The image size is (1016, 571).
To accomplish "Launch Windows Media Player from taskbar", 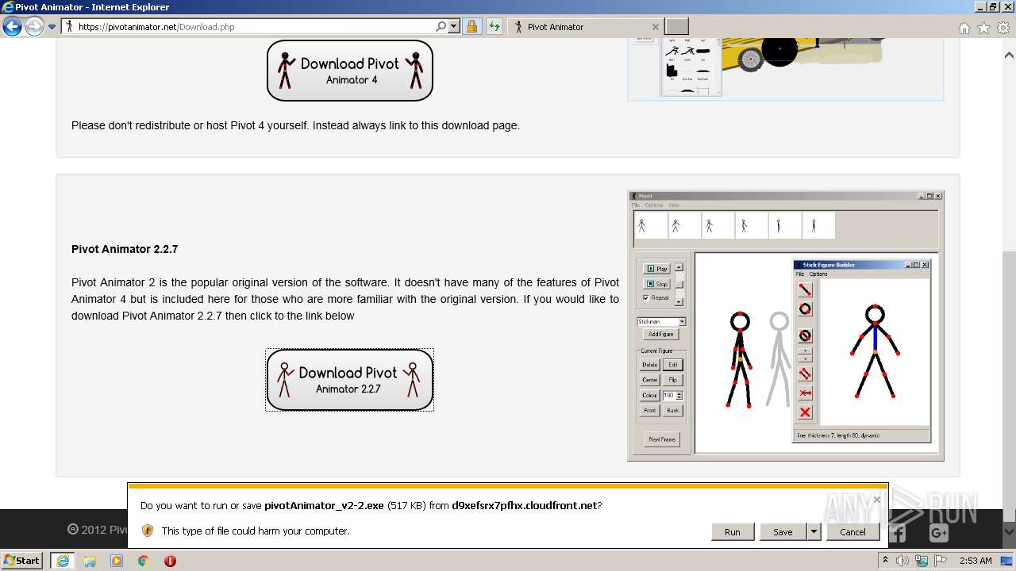I will (x=117, y=561).
